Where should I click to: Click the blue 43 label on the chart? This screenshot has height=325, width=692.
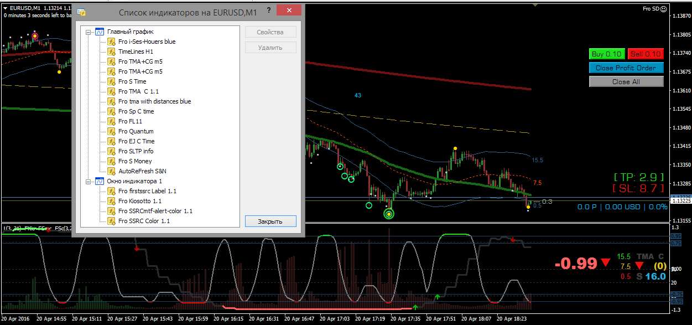click(x=358, y=95)
